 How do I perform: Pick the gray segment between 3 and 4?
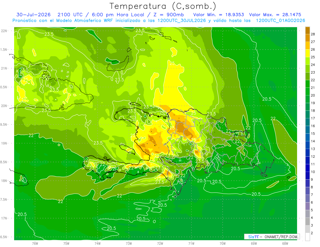(307, 221)
